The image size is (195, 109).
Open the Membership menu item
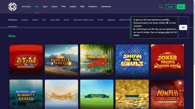pyautogui.click(x=106, y=7)
